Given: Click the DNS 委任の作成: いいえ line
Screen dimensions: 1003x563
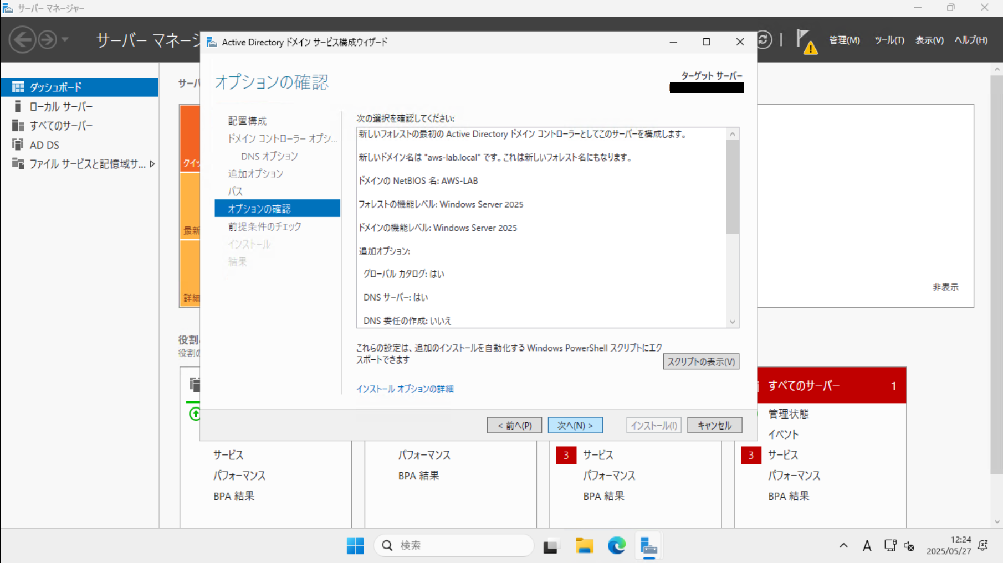Looking at the screenshot, I should tap(407, 321).
